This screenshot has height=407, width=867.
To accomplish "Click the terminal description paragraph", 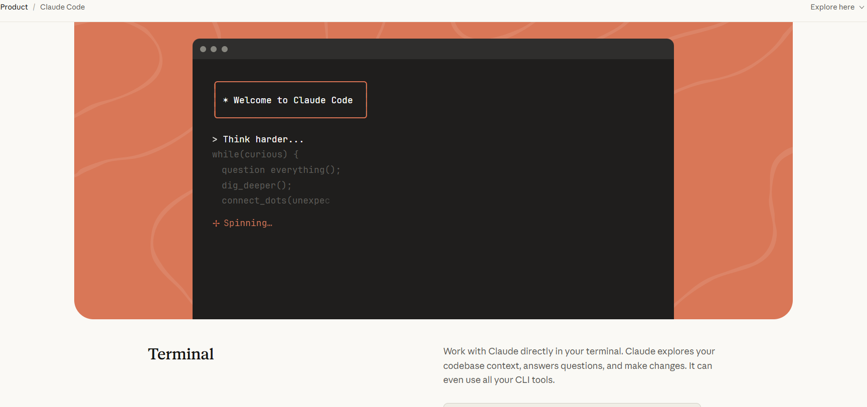I will pyautogui.click(x=579, y=365).
